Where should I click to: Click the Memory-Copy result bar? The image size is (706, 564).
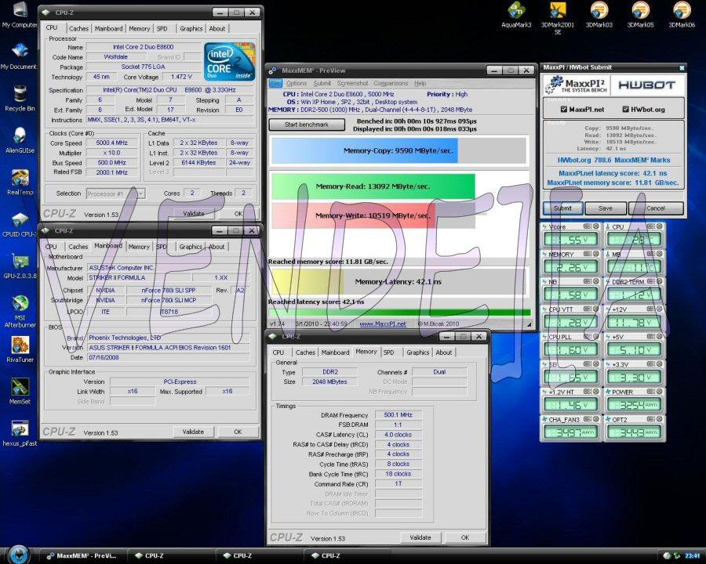pos(398,150)
